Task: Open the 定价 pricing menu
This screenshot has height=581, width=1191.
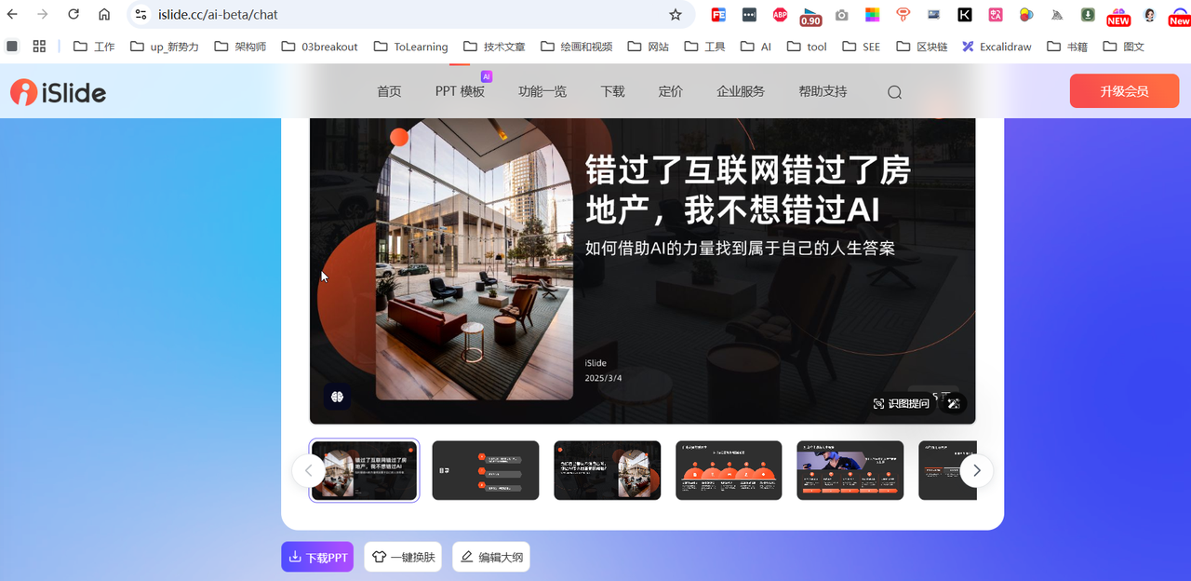Action: click(670, 91)
